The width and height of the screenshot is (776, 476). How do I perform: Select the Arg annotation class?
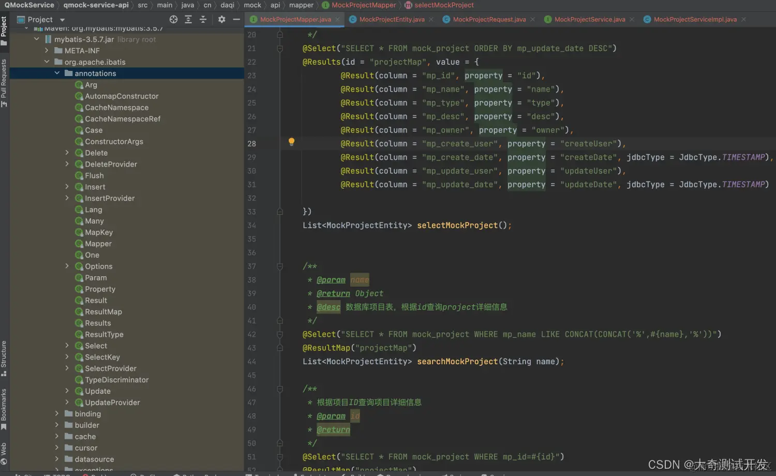[91, 85]
